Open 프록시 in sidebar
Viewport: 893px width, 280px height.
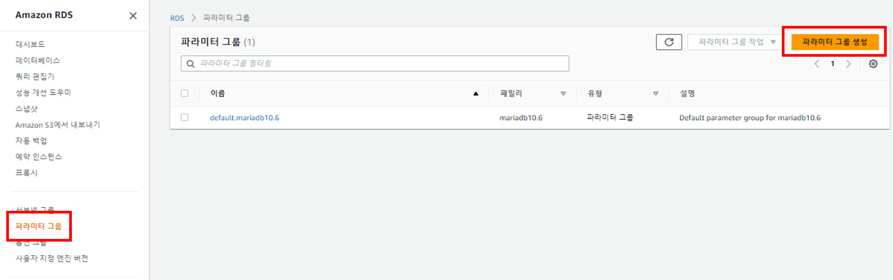[27, 173]
